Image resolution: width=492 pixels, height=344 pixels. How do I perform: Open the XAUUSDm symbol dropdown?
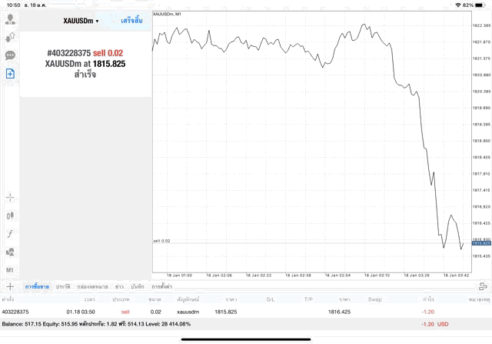point(81,21)
